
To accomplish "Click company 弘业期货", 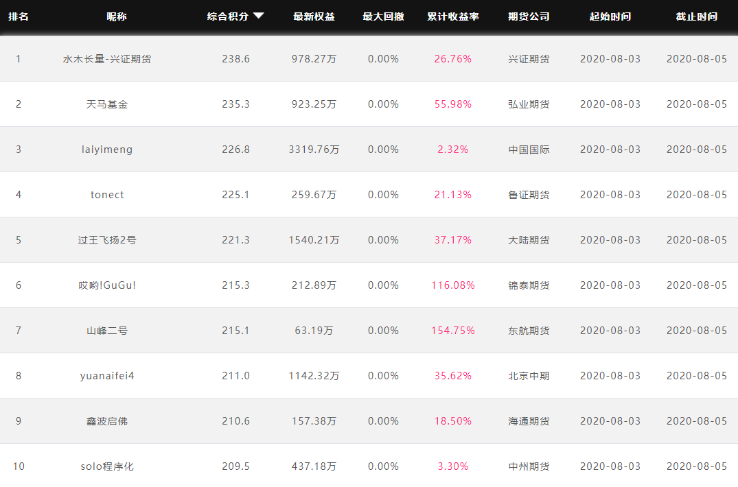I will point(529,104).
